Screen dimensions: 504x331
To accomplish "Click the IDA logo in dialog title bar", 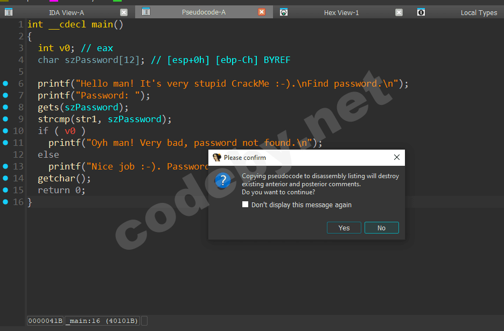I will (x=217, y=157).
